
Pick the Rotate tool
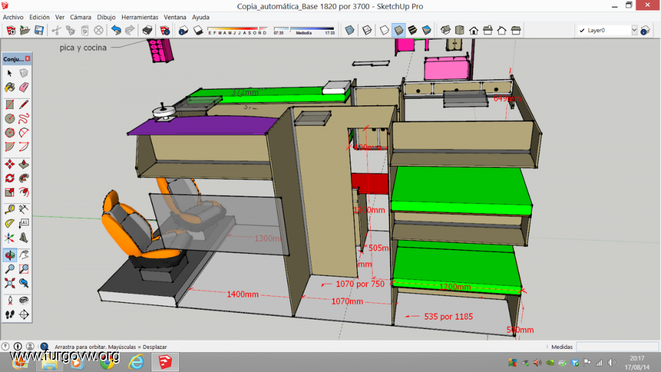coord(9,178)
